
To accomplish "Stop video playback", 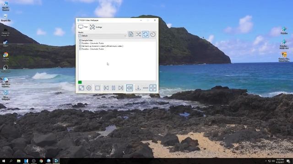I will pos(98,88).
